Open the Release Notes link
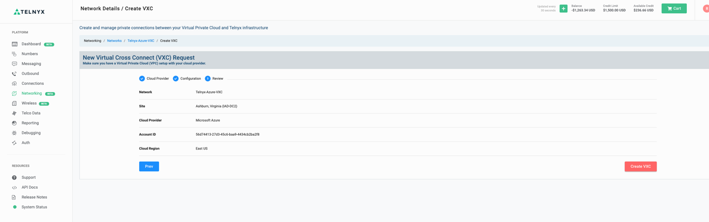Screen dimensions: 709x222 [34, 197]
